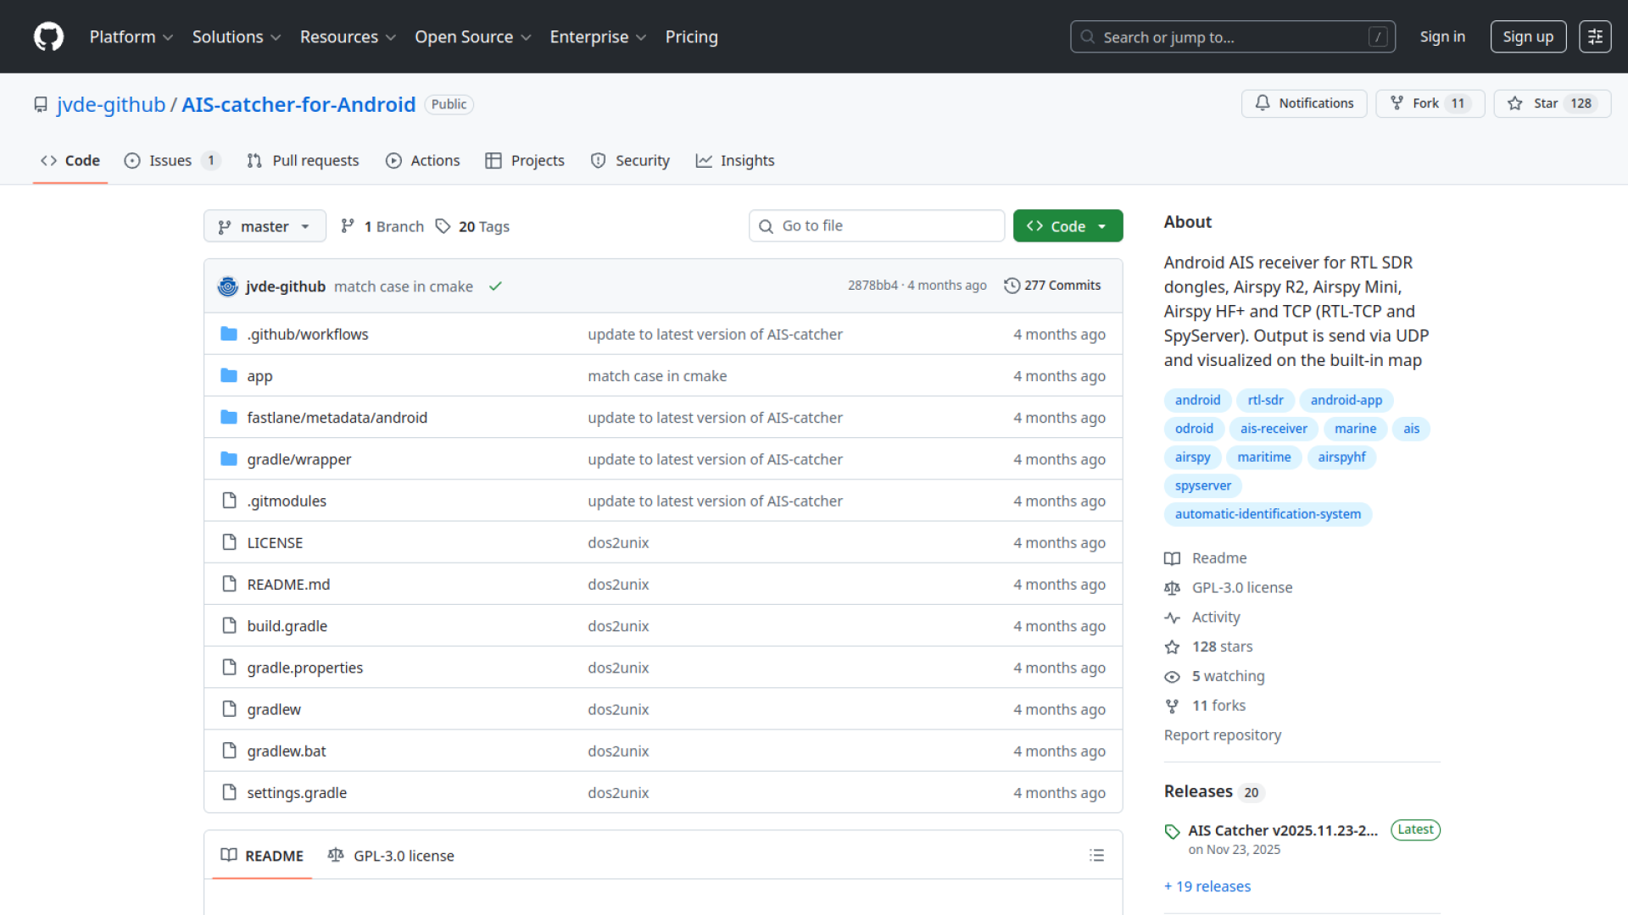
Task: Click the history clock icon by 277 Commits
Action: (x=1012, y=286)
